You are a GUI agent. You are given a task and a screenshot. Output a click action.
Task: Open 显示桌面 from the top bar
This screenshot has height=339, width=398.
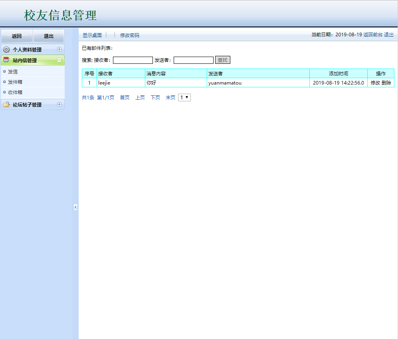point(91,35)
